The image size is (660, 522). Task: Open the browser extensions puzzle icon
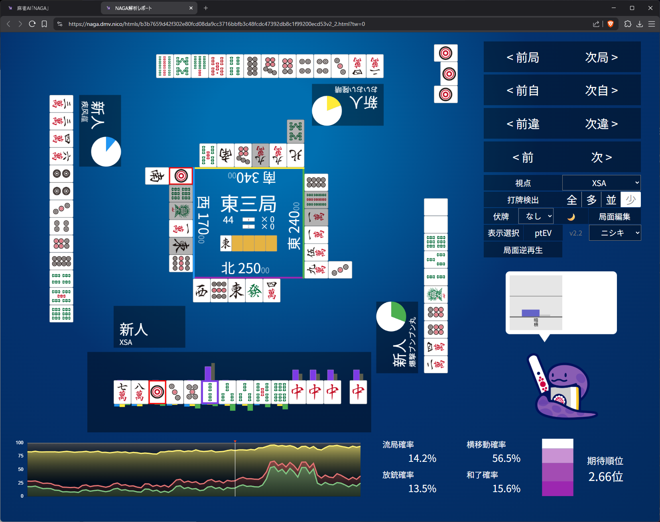click(628, 24)
